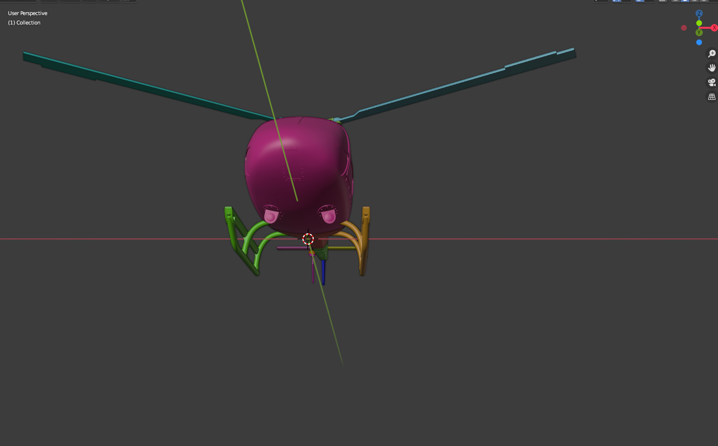This screenshot has height=446, width=718.
Task: Click the unlabeled bright blue gizmo dot
Action: (x=699, y=42)
